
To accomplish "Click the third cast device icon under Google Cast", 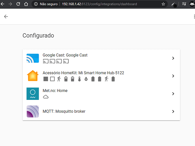I will coord(59,61).
